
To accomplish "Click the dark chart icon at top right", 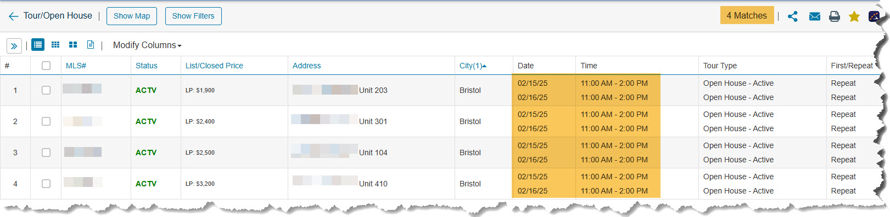I will pyautogui.click(x=874, y=16).
